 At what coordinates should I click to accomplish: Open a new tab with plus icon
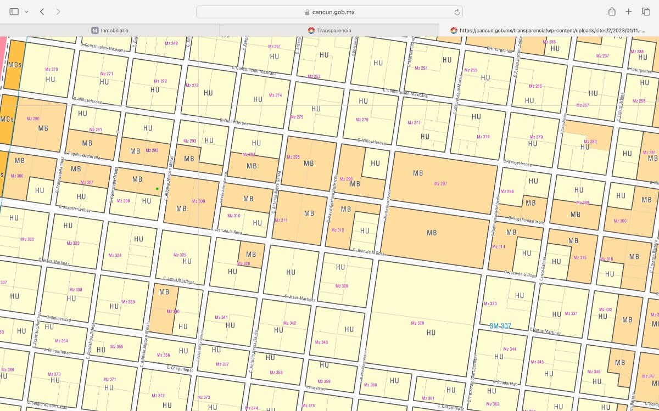[629, 12]
